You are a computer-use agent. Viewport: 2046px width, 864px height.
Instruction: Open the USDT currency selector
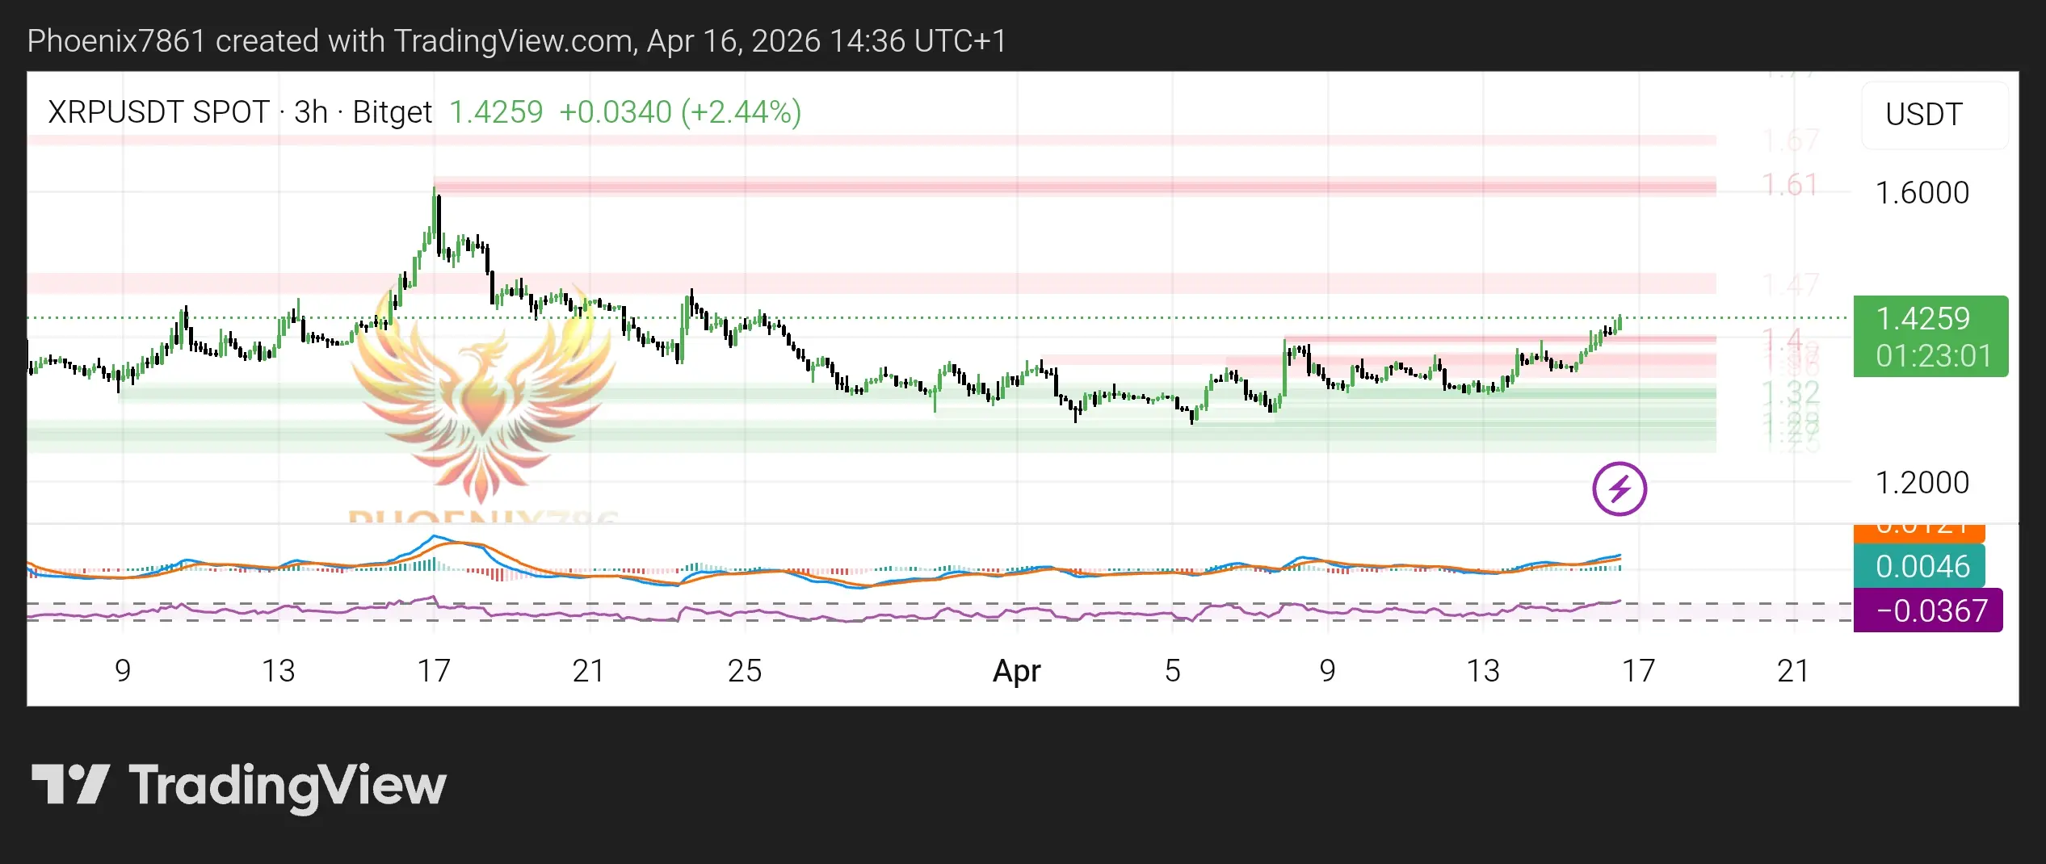tap(1934, 115)
